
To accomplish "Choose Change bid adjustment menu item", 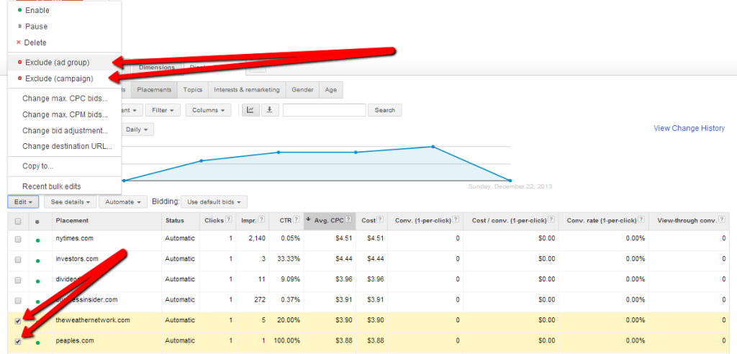I will click(64, 130).
